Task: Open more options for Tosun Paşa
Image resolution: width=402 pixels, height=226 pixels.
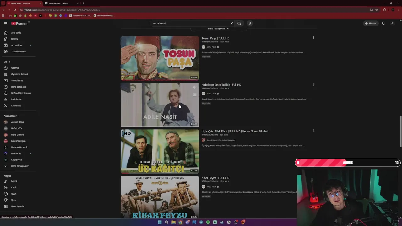Action: click(313, 38)
